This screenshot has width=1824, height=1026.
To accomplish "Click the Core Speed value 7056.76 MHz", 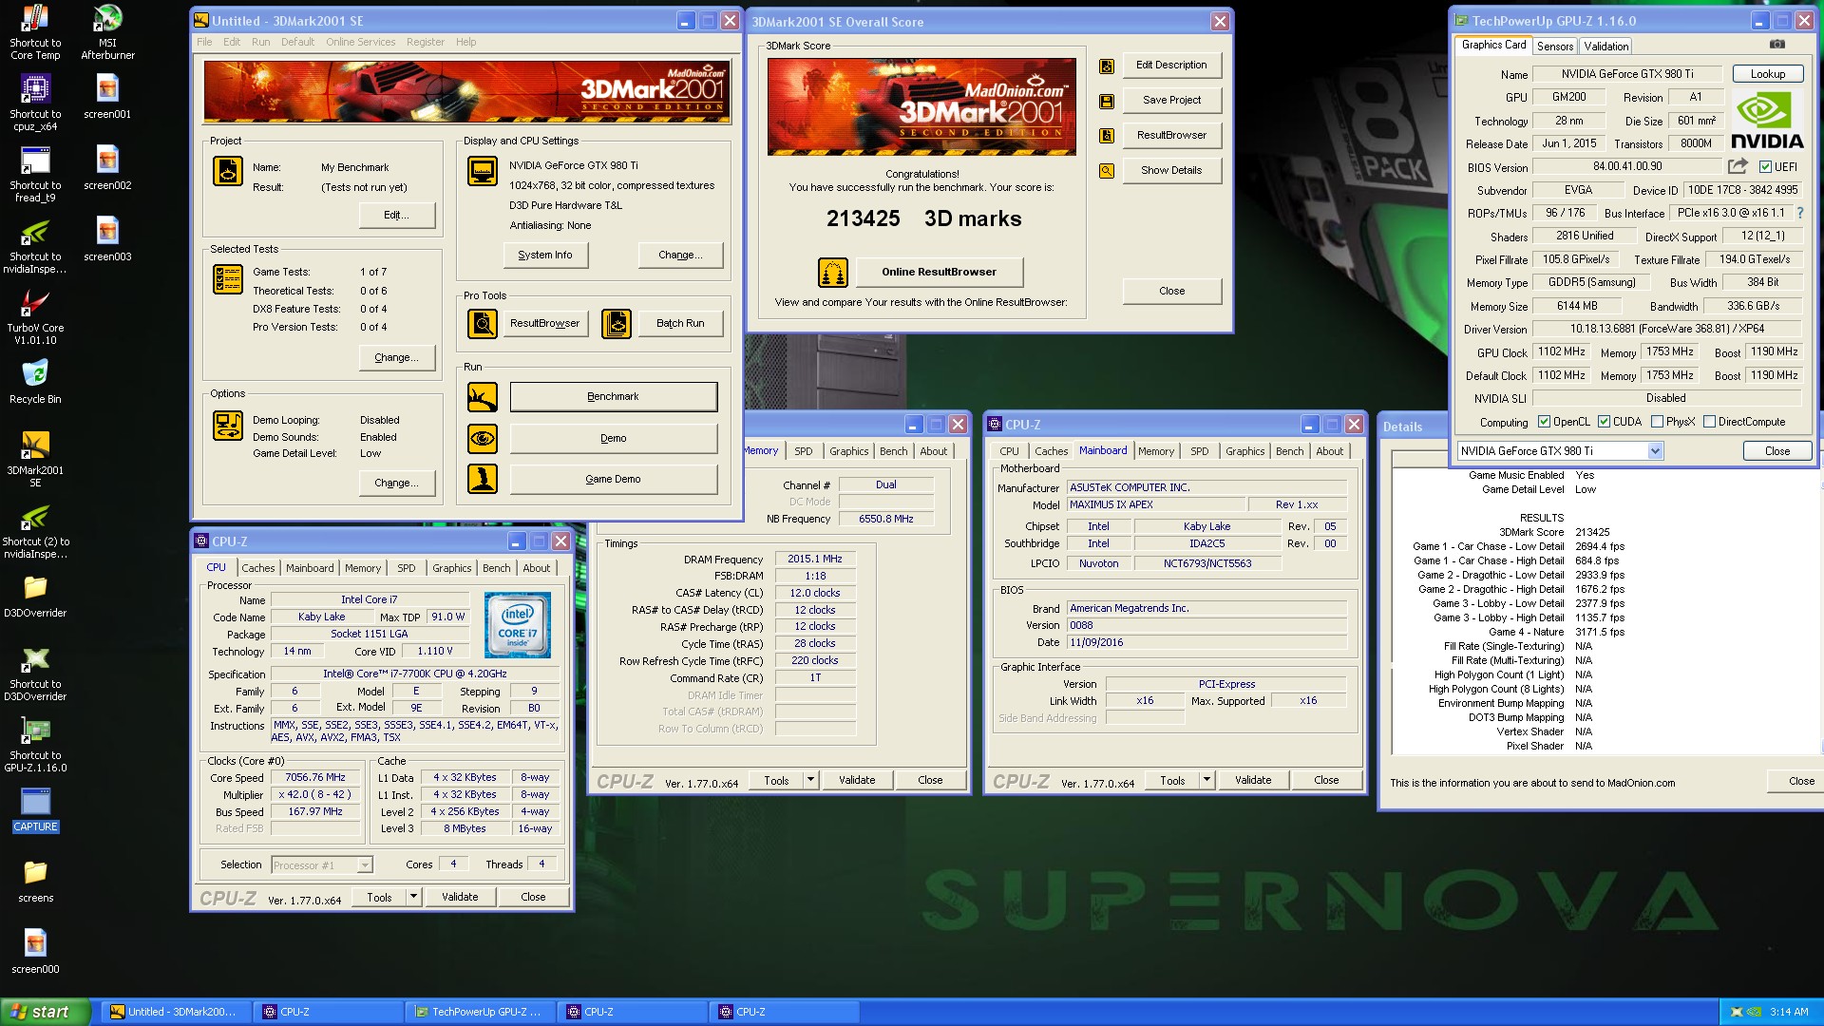I will pos(315,778).
